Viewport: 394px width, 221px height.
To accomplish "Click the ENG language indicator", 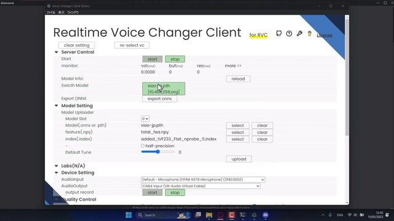I will (x=340, y=215).
